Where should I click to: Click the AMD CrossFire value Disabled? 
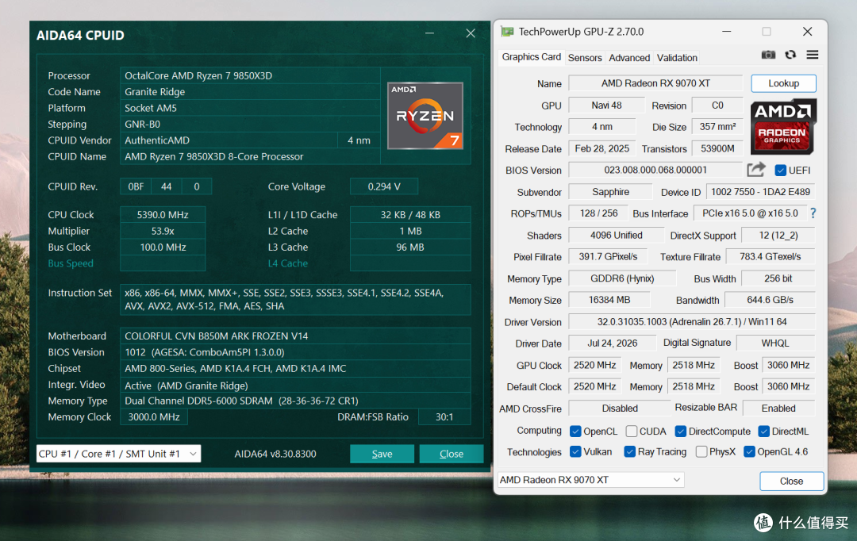[x=620, y=409]
